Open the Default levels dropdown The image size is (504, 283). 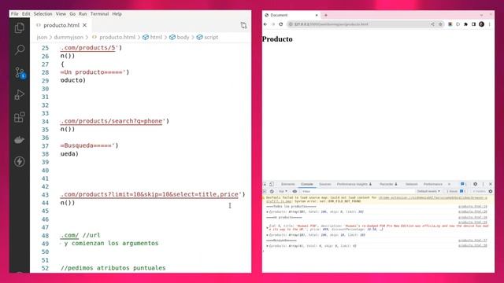[x=428, y=191]
